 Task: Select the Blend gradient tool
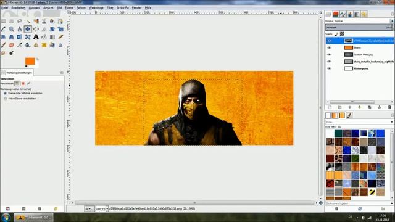coord(52,37)
